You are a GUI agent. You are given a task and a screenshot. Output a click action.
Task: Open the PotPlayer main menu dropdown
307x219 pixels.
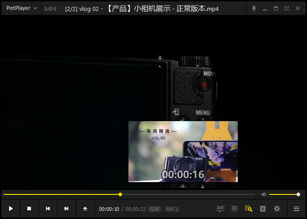[x=21, y=8]
